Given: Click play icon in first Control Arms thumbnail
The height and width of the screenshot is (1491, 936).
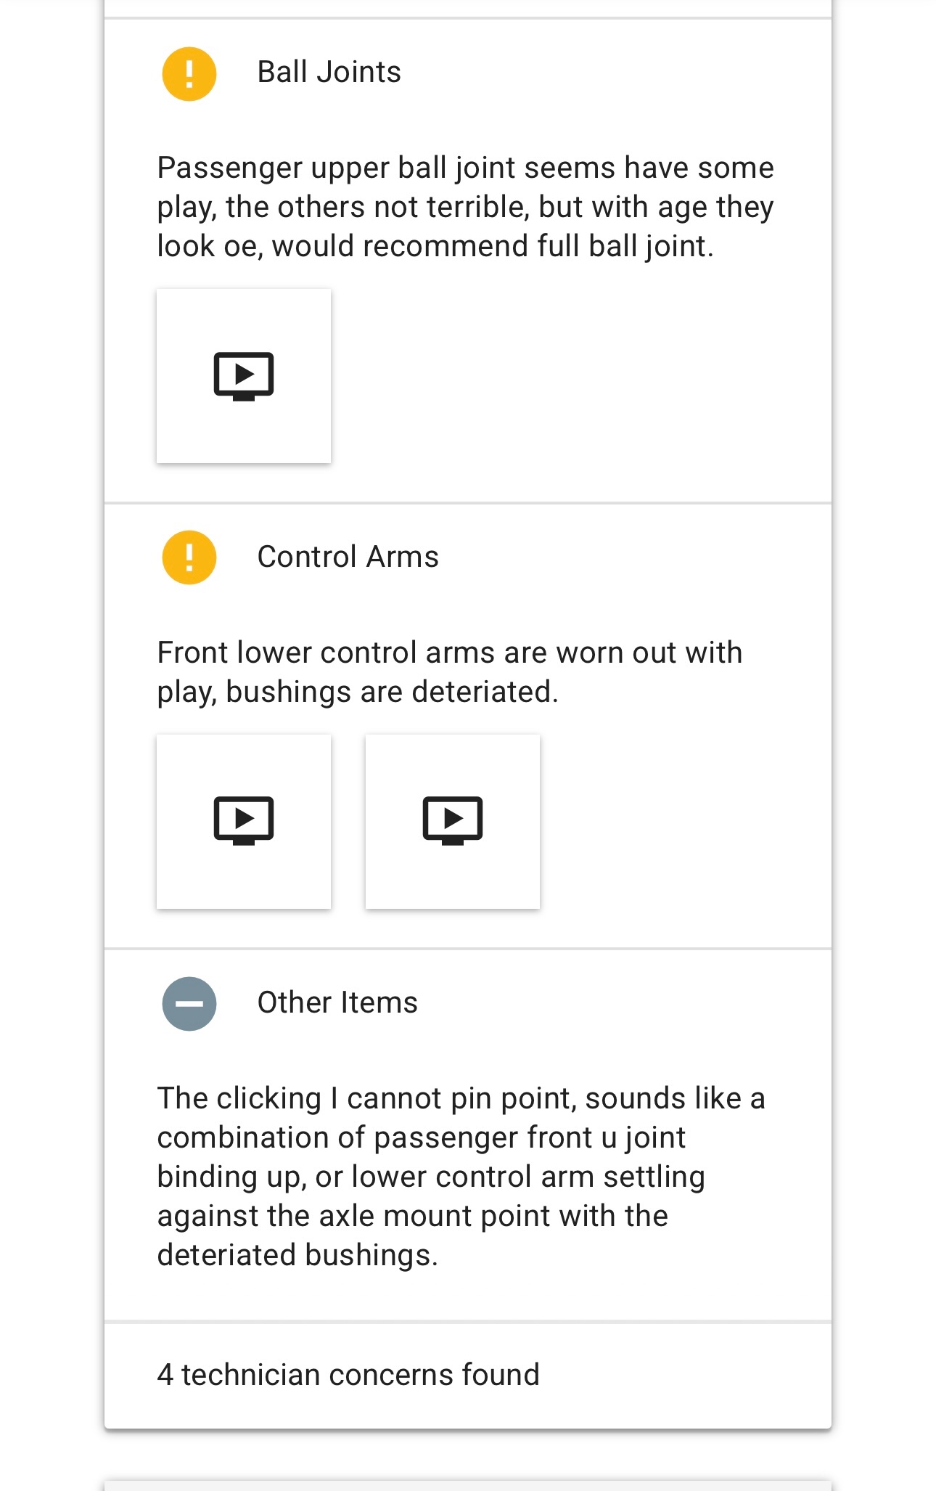Looking at the screenshot, I should (244, 820).
